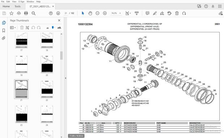Open the File menu

pos(3,1)
